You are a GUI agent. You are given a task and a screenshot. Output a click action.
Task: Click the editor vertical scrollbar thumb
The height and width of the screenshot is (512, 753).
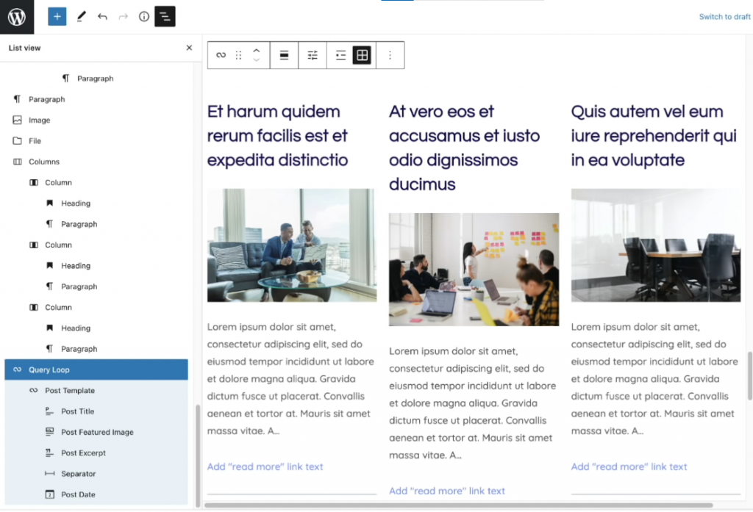click(749, 376)
